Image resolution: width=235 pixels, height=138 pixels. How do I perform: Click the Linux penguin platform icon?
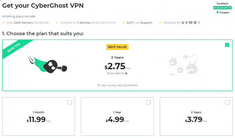click(x=199, y=23)
